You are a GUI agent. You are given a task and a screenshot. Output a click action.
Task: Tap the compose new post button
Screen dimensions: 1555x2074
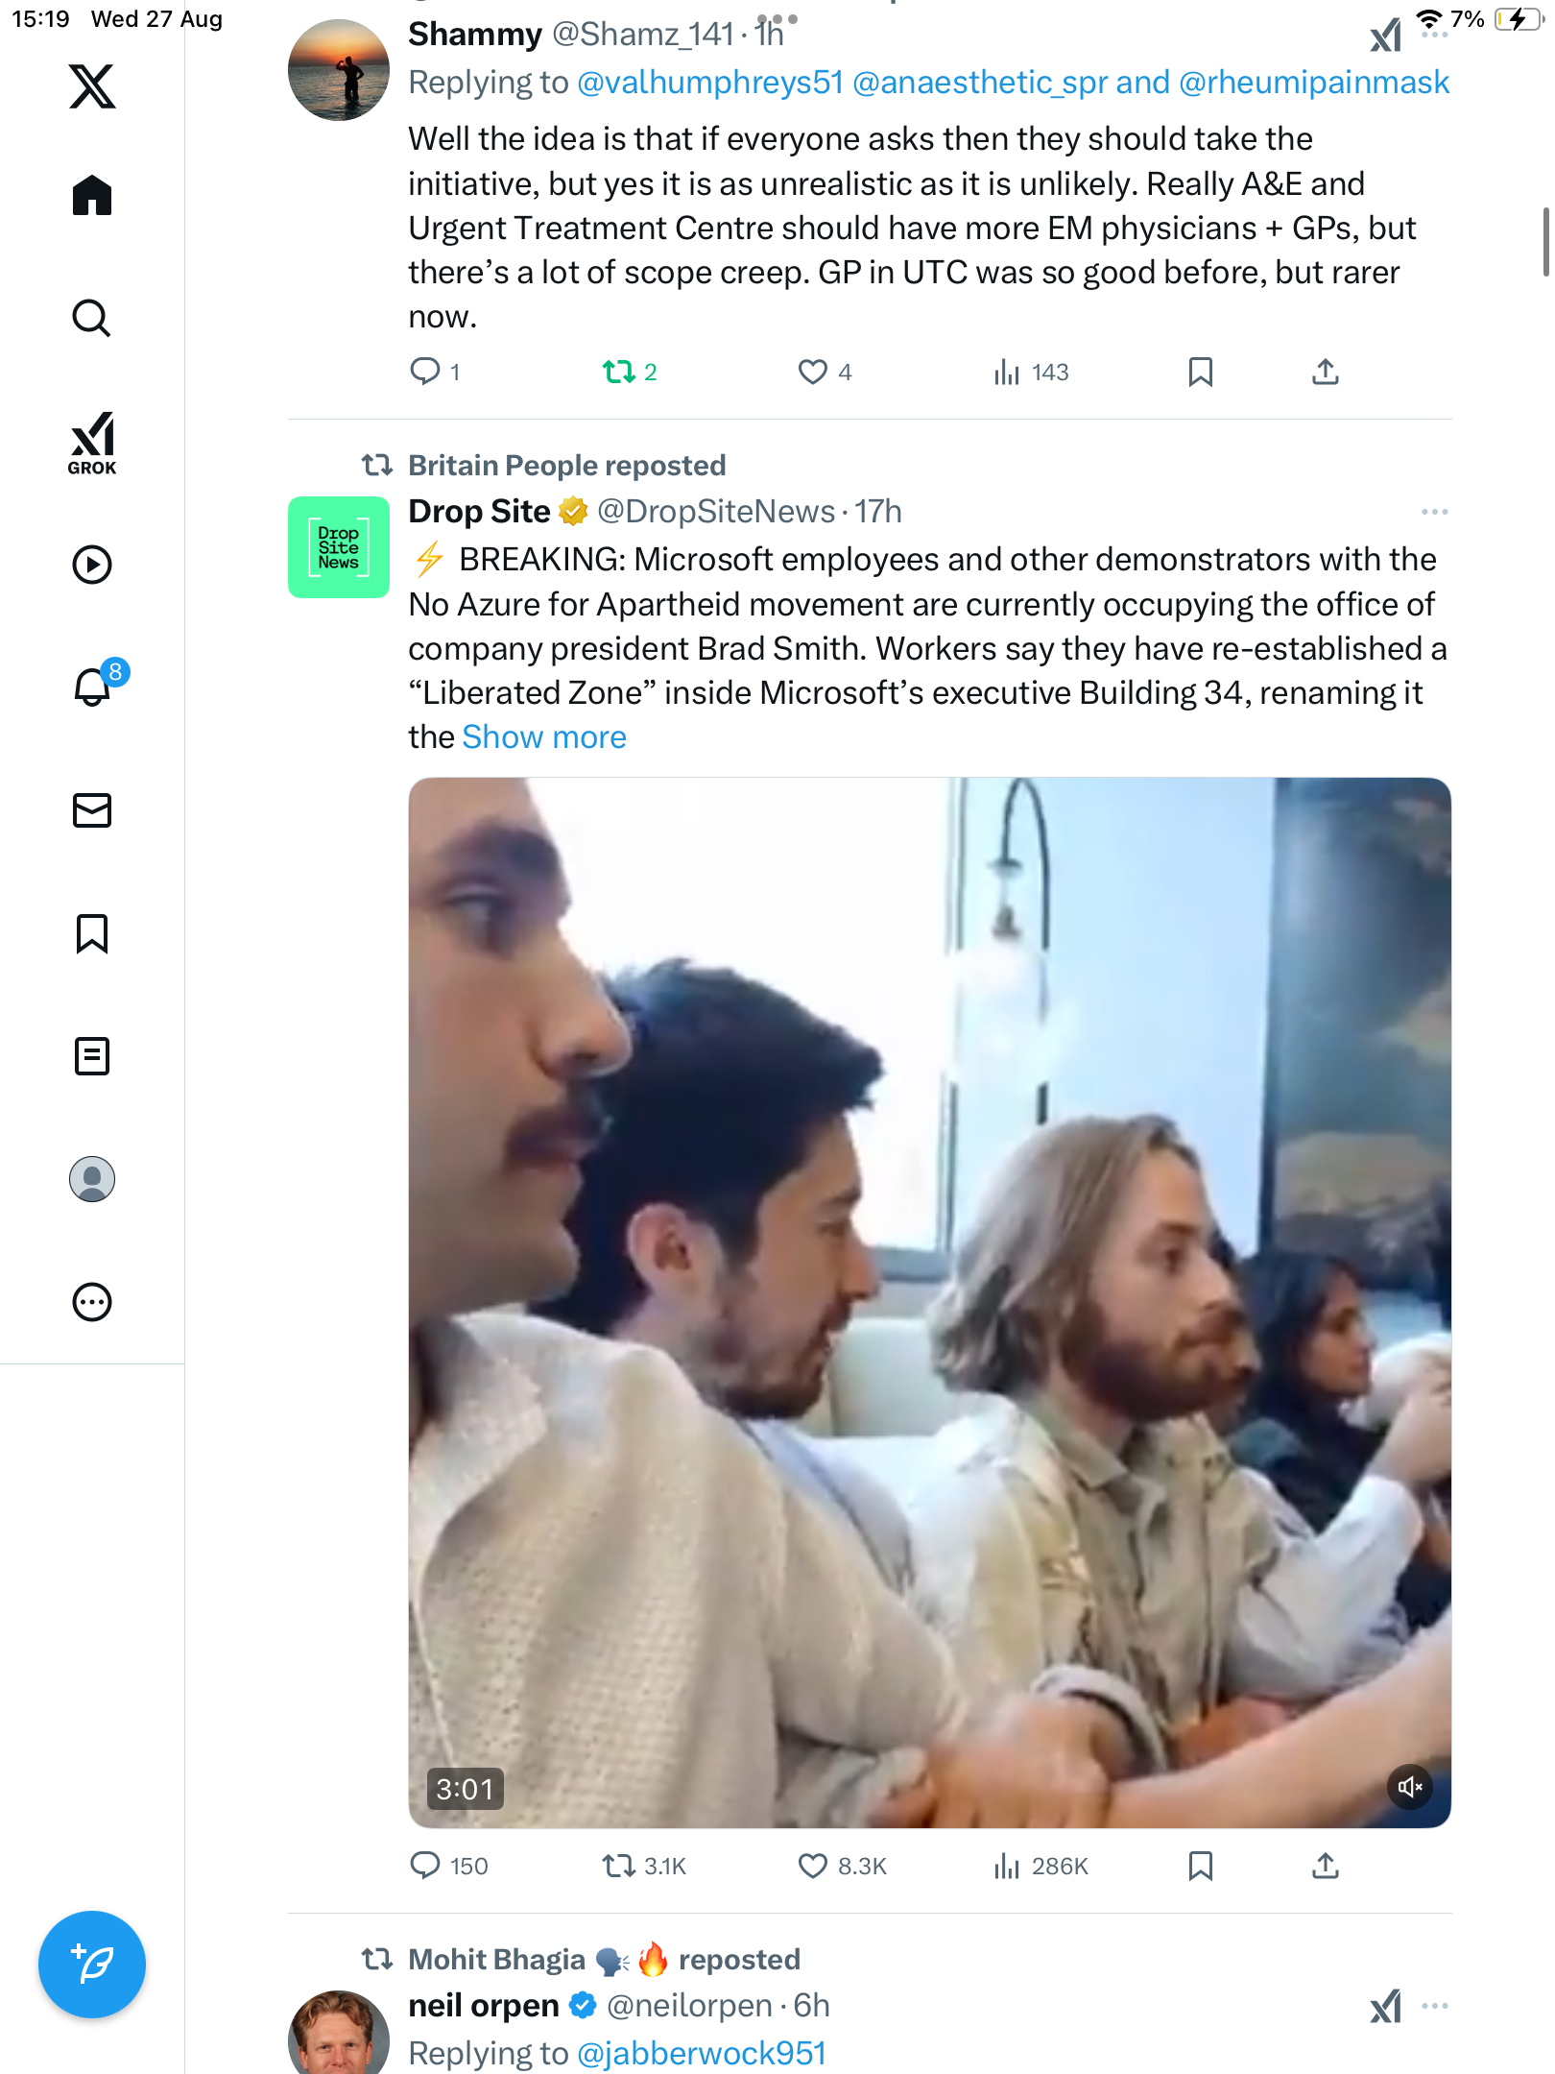point(92,1965)
